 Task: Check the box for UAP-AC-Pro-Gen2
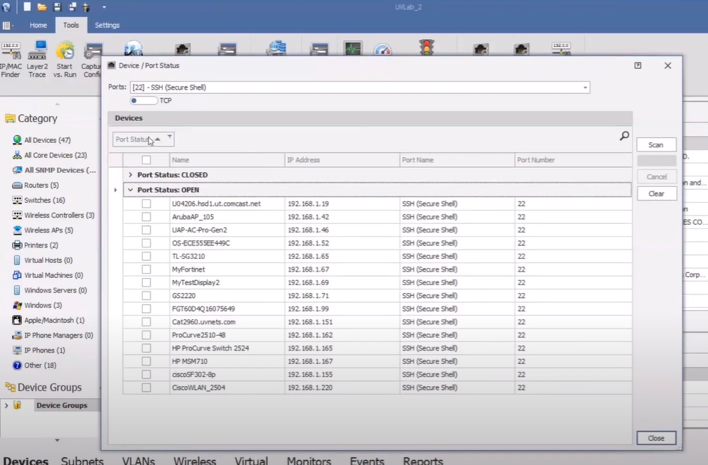coord(146,230)
